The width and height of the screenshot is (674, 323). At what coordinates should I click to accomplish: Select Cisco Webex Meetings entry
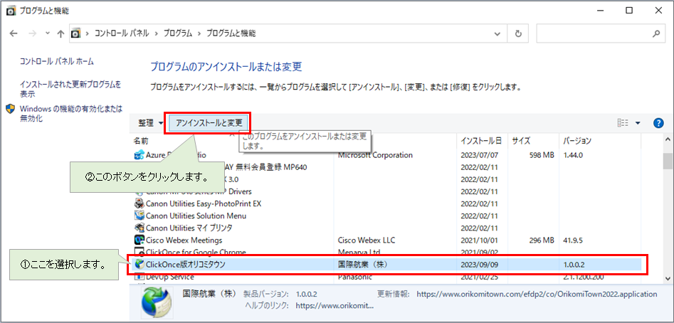(387, 240)
